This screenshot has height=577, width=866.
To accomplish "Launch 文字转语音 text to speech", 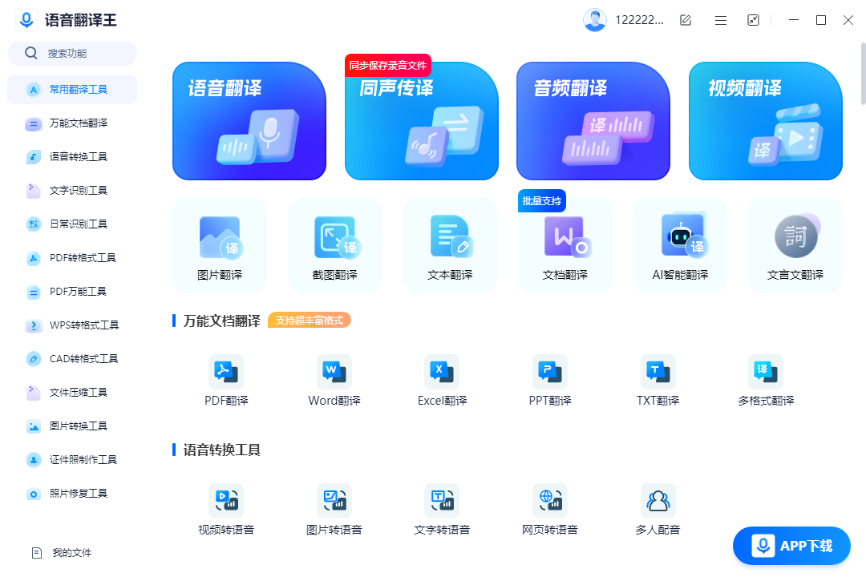I will coord(442,507).
